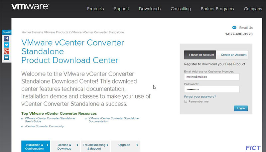The height and width of the screenshot is (152, 266).
Task: Select License & Download tab
Action: (66, 146)
